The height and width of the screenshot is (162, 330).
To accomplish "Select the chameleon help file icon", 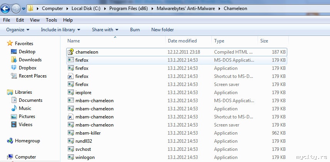I will (71, 52).
